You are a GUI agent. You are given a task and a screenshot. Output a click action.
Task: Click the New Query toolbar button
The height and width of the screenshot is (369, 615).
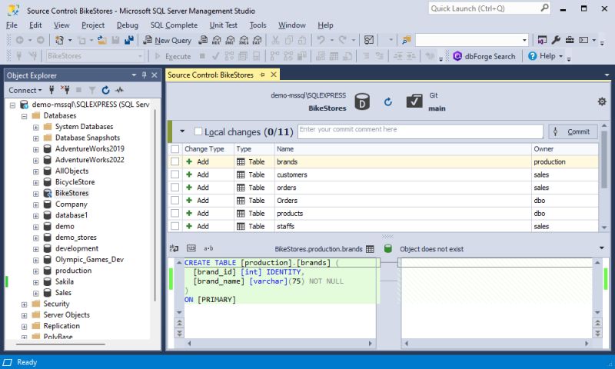pyautogui.click(x=168, y=40)
